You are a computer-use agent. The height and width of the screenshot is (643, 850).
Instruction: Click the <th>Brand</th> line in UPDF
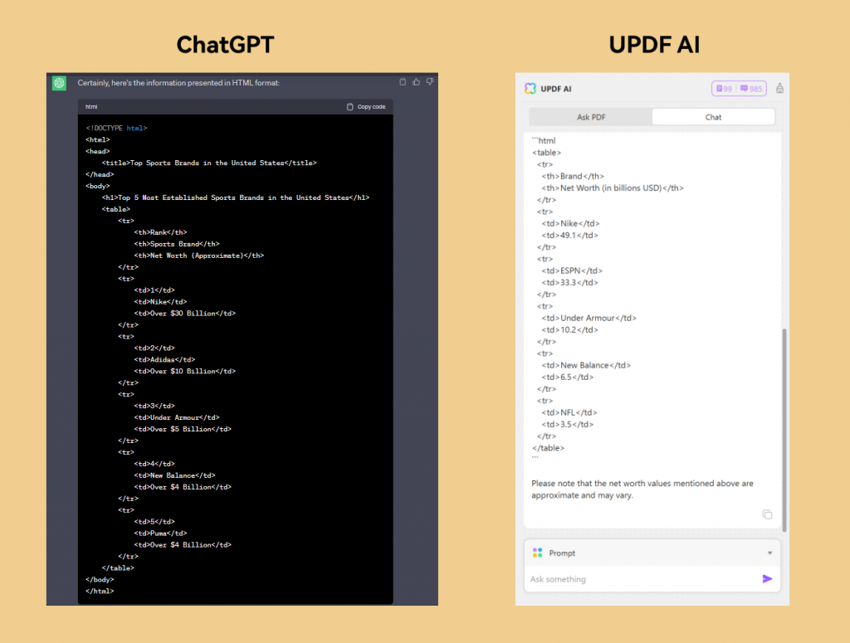(573, 176)
